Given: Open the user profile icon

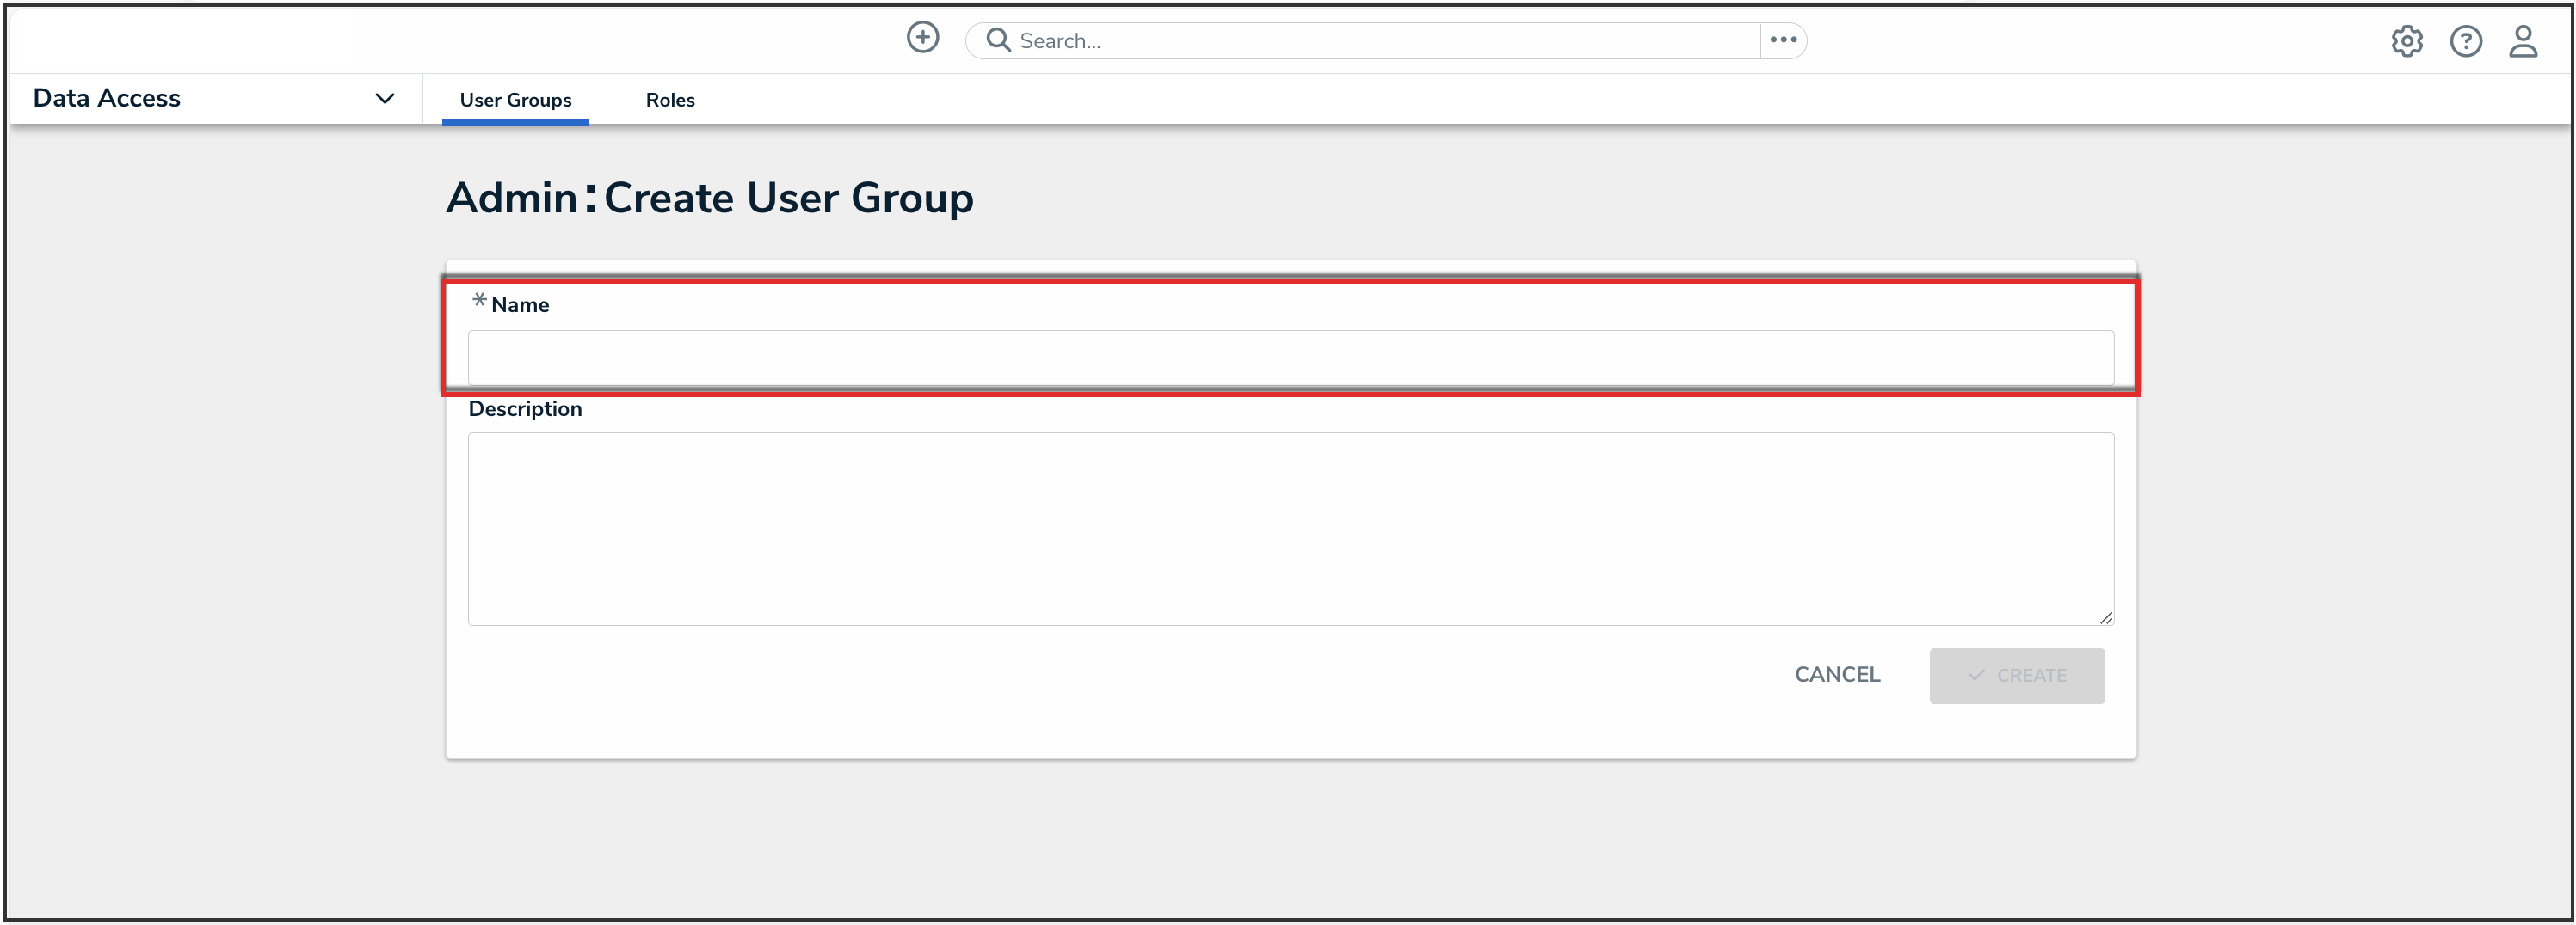Looking at the screenshot, I should point(2522,41).
